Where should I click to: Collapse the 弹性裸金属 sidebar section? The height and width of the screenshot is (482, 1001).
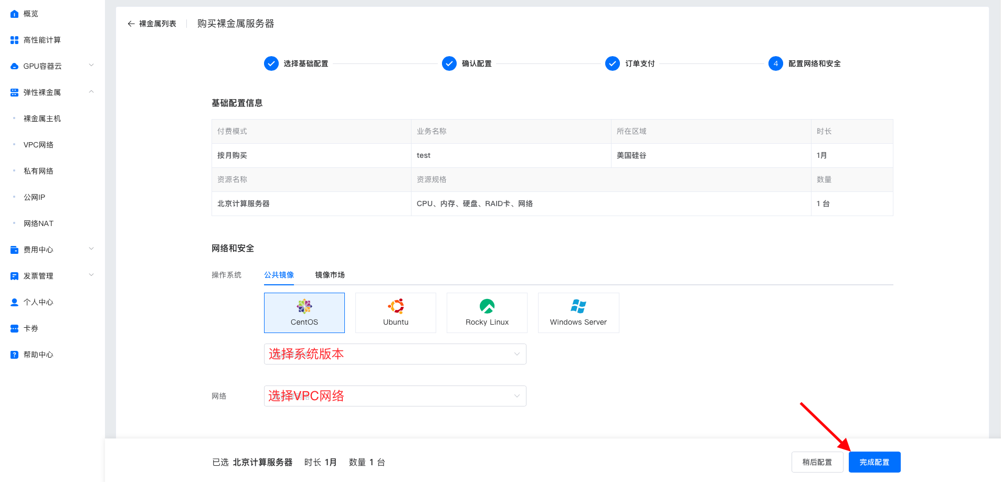tap(91, 92)
